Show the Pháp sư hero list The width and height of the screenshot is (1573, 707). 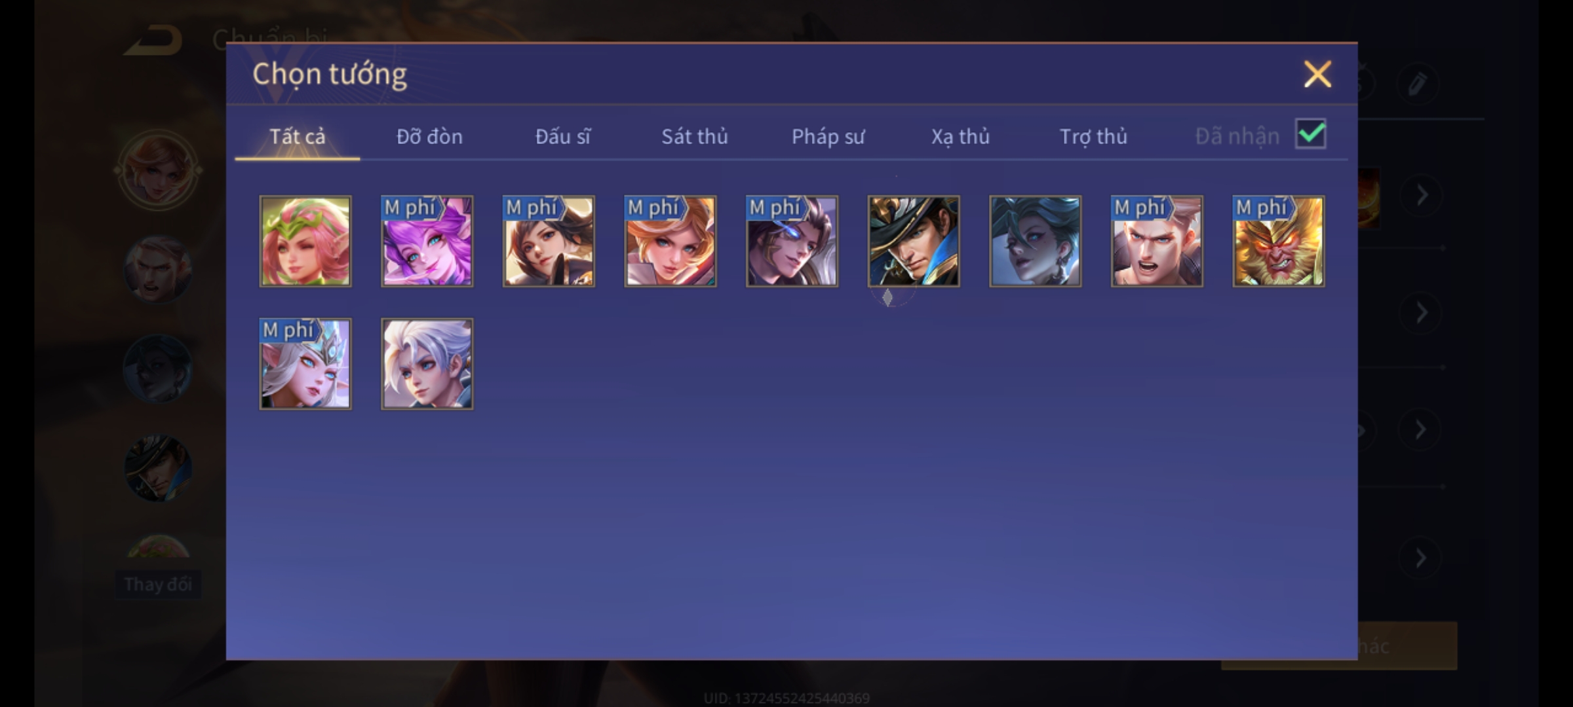point(828,136)
